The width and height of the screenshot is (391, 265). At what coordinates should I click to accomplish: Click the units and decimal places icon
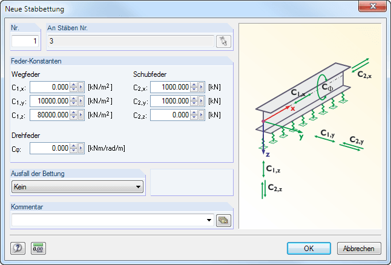coord(39,248)
